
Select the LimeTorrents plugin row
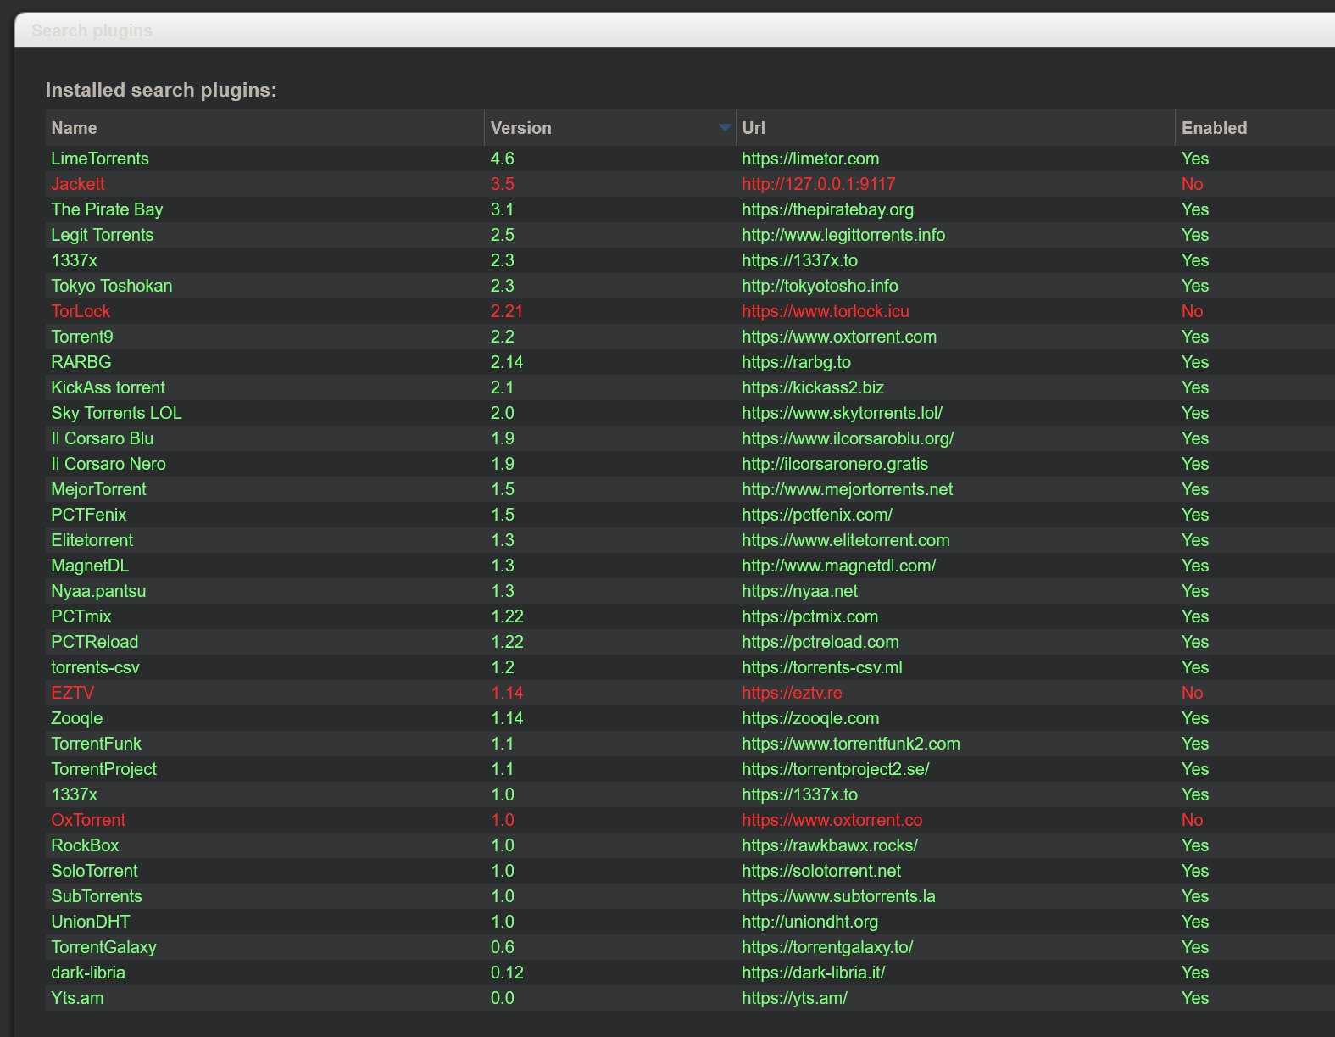point(100,159)
